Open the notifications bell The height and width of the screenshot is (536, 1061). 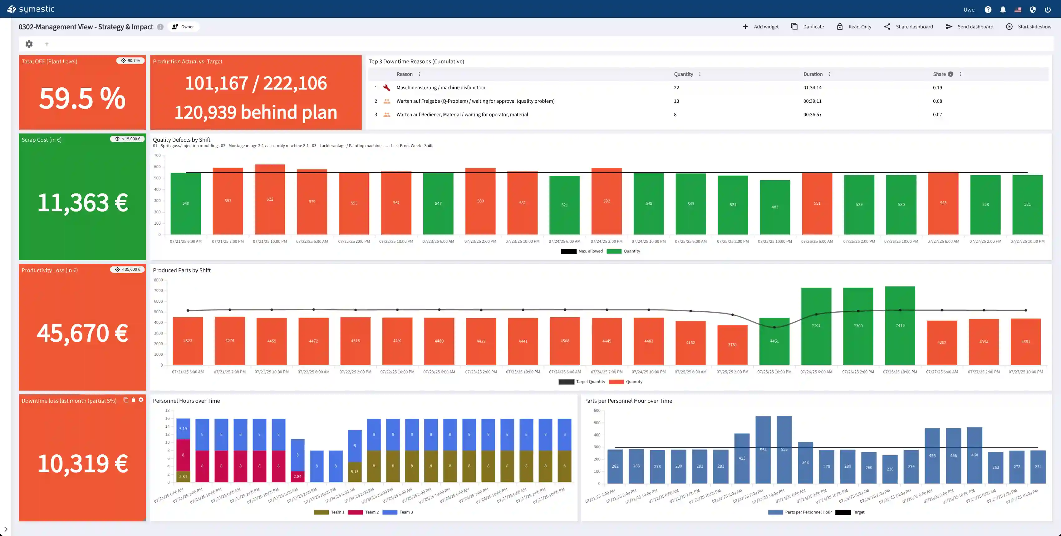click(x=1003, y=9)
